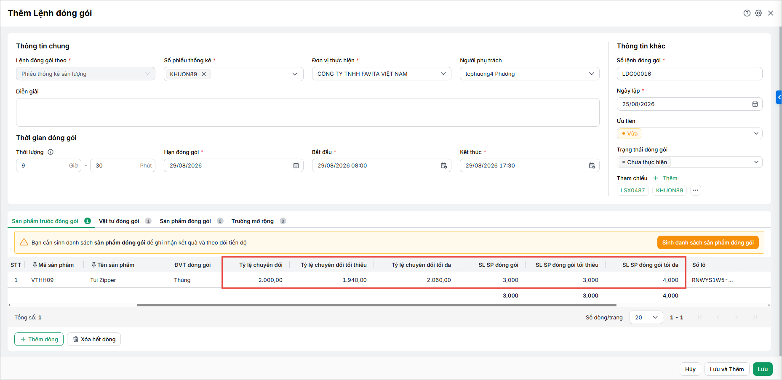The image size is (782, 380).
Task: Click the Diễn giải text area
Action: coord(307,112)
